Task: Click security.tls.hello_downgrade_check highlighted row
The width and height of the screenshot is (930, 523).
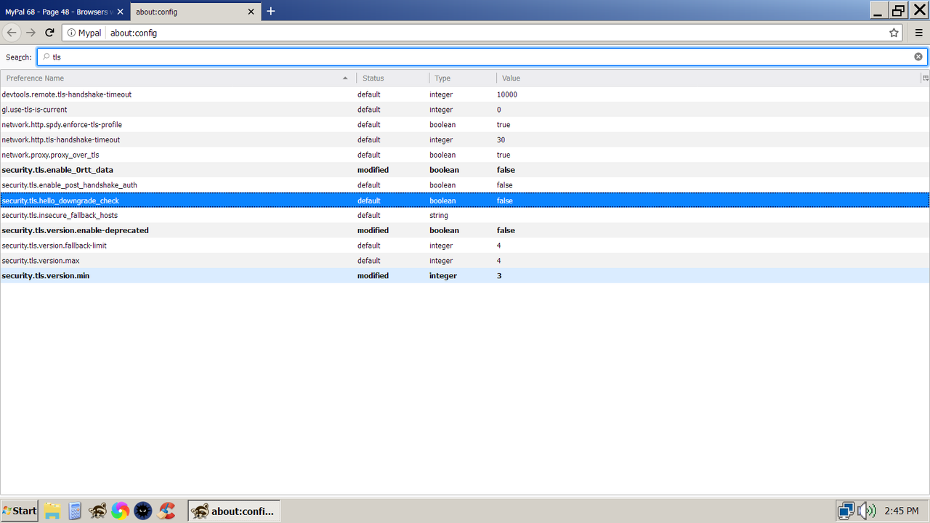Action: tap(465, 200)
